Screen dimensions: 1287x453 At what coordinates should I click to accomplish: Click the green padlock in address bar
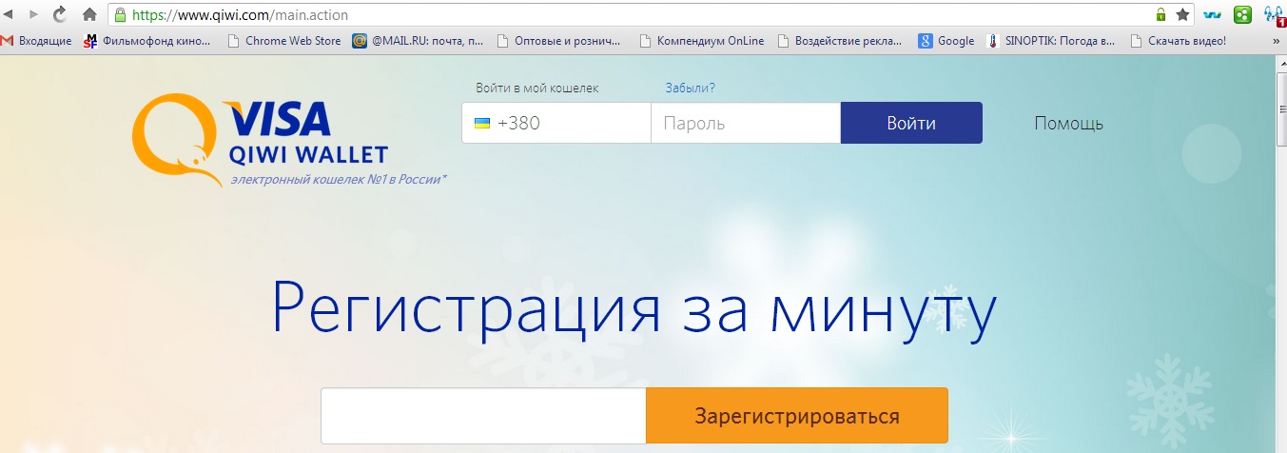[x=121, y=14]
